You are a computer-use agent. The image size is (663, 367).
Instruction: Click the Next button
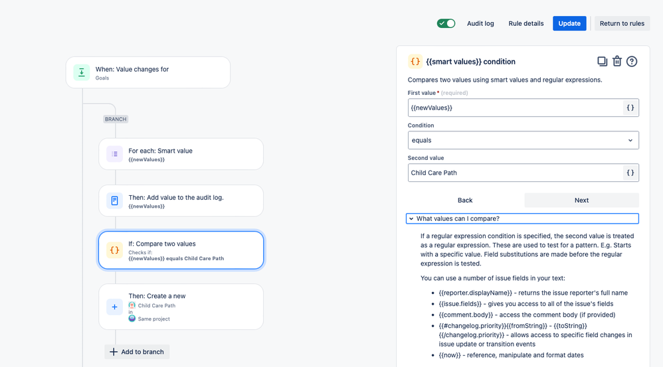click(x=581, y=200)
